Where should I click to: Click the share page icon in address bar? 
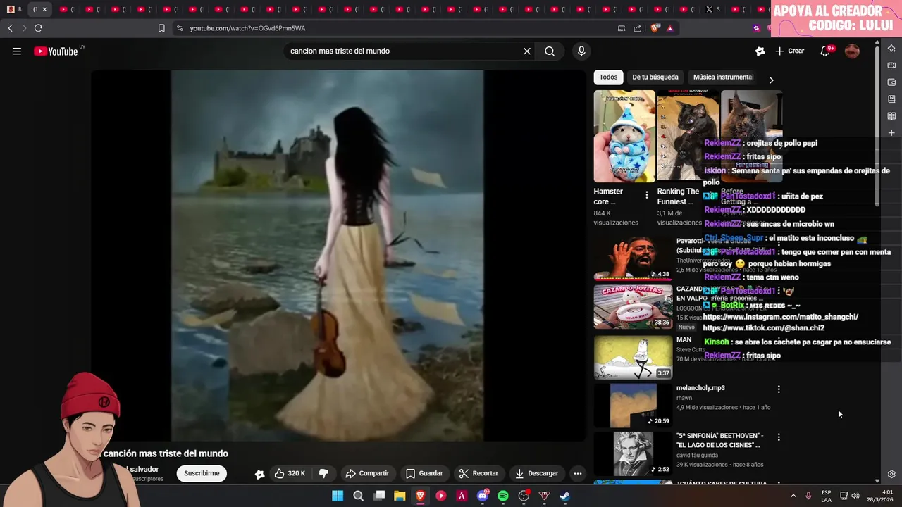click(638, 28)
